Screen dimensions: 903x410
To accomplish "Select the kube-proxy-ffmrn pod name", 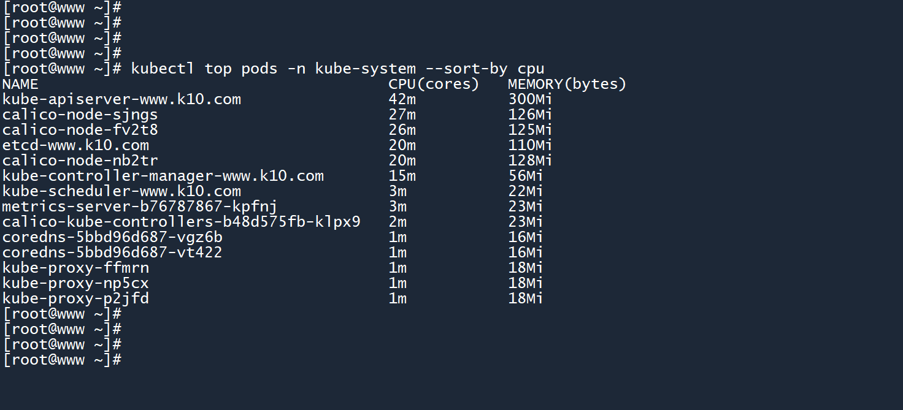I will (75, 268).
